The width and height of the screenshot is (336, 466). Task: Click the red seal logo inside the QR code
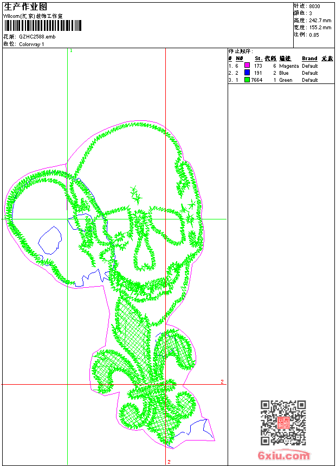pos(283,423)
